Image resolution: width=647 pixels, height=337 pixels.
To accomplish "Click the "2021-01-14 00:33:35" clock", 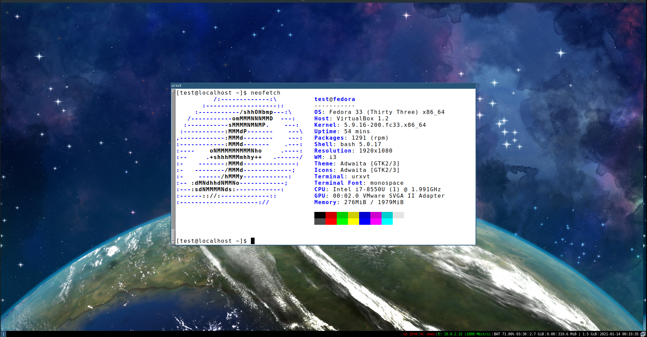I will (x=619, y=334).
